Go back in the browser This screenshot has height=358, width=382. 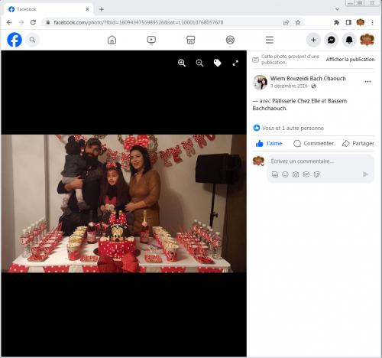coord(9,22)
